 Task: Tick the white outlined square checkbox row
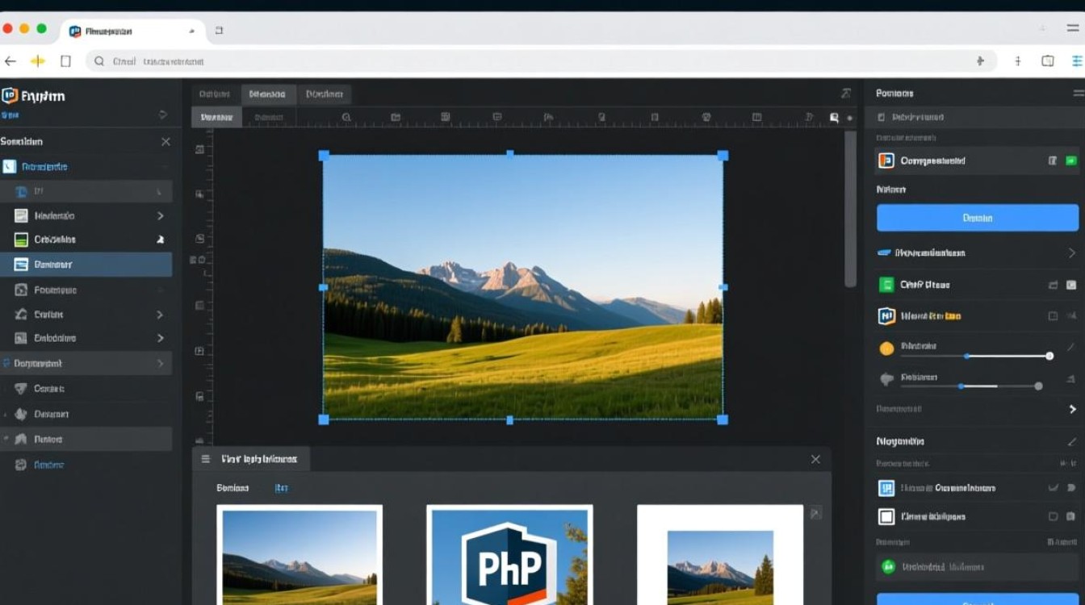tap(886, 517)
